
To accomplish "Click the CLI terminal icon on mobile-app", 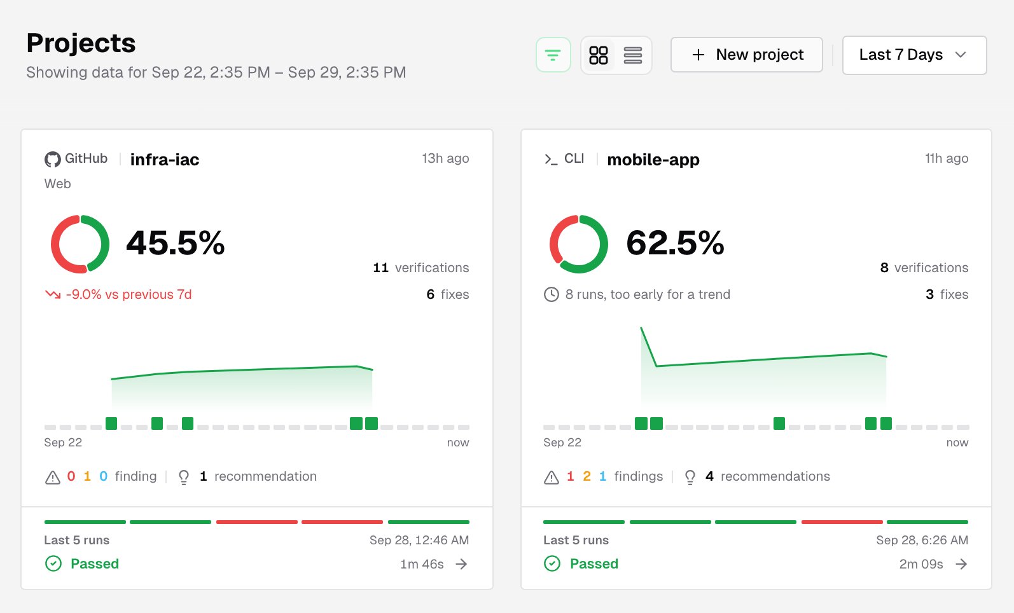I will point(551,159).
